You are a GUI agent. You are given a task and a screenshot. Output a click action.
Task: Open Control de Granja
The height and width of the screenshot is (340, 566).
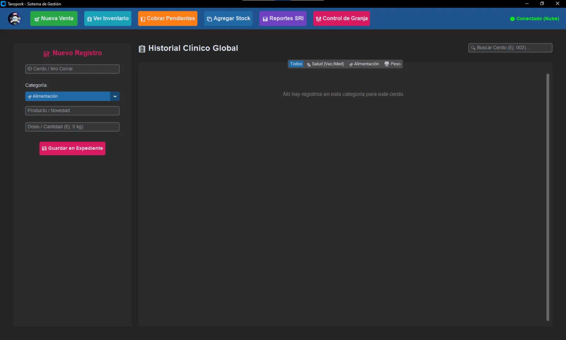click(x=341, y=18)
